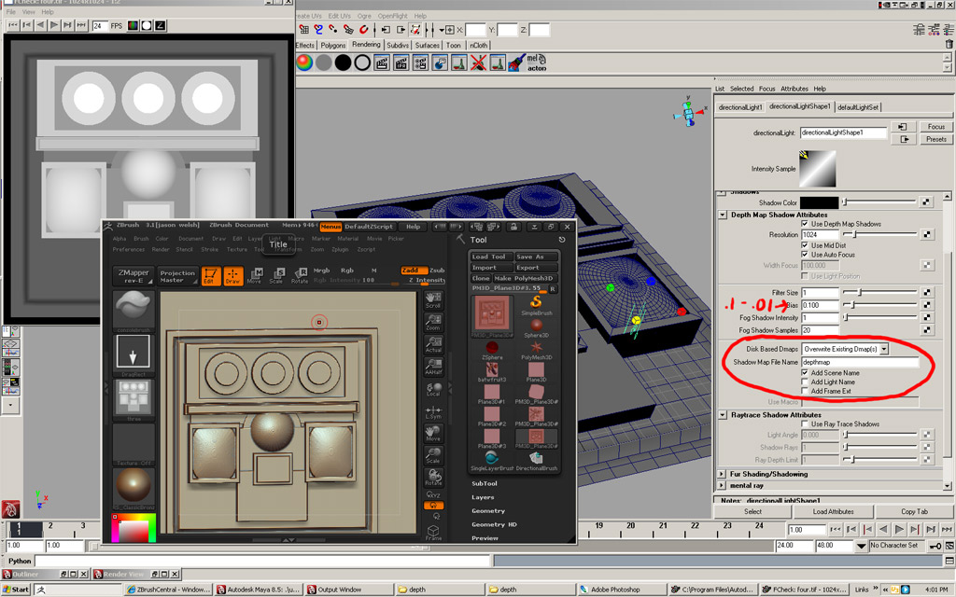The image size is (956, 597).
Task: Enable Use Ray Trace Shadows
Action: tap(806, 424)
